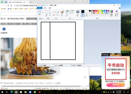Select Color 2 background button
Viewport: 131px width, 94px height.
pyautogui.click(x=87, y=13)
